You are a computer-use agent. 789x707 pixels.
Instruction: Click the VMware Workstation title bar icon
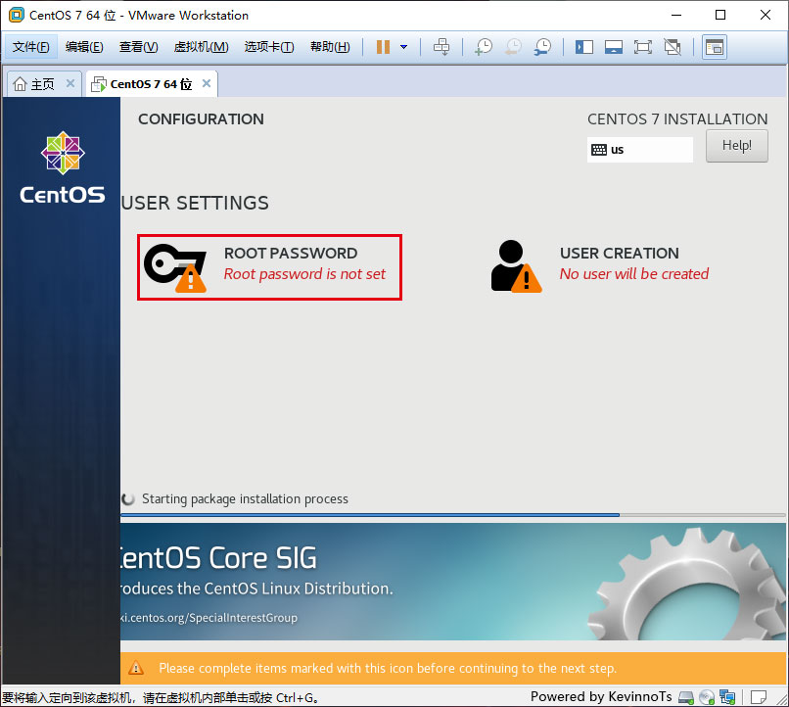(x=17, y=15)
